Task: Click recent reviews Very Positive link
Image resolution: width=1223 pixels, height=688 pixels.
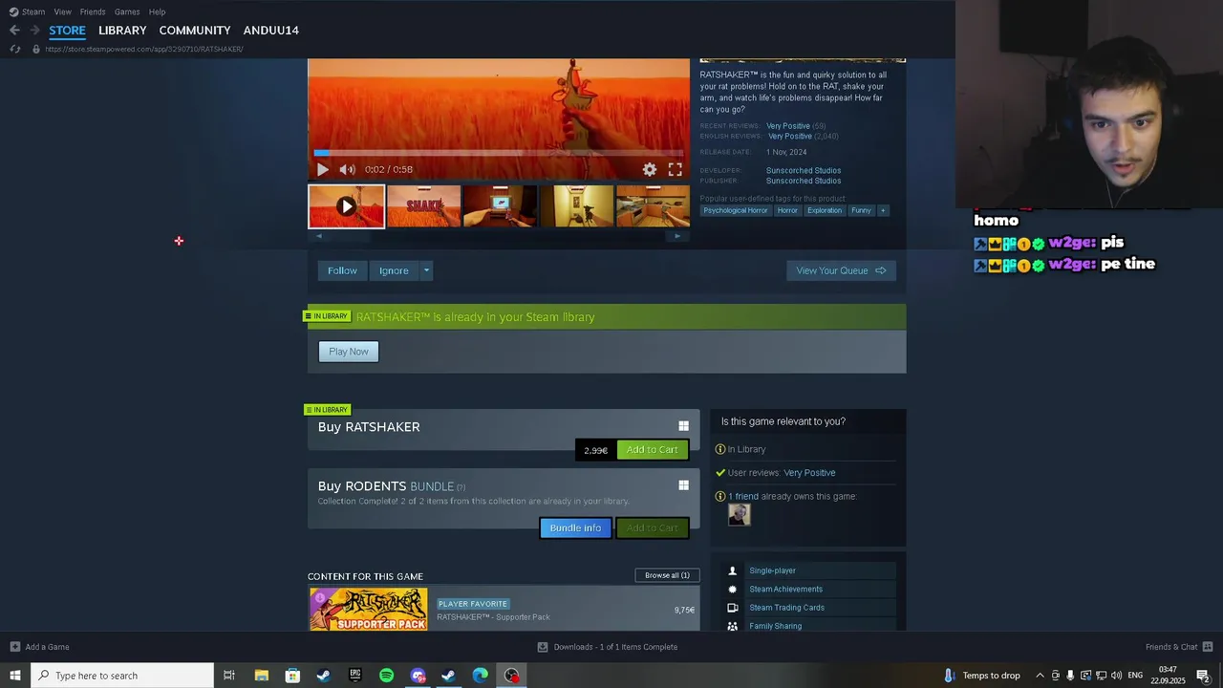Action: pyautogui.click(x=788, y=126)
